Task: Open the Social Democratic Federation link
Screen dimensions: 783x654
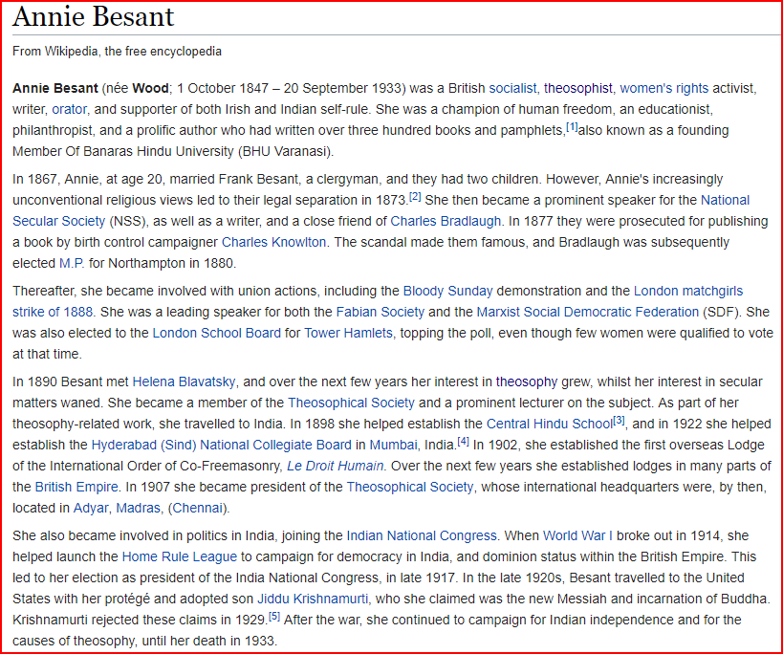Action: (x=612, y=312)
